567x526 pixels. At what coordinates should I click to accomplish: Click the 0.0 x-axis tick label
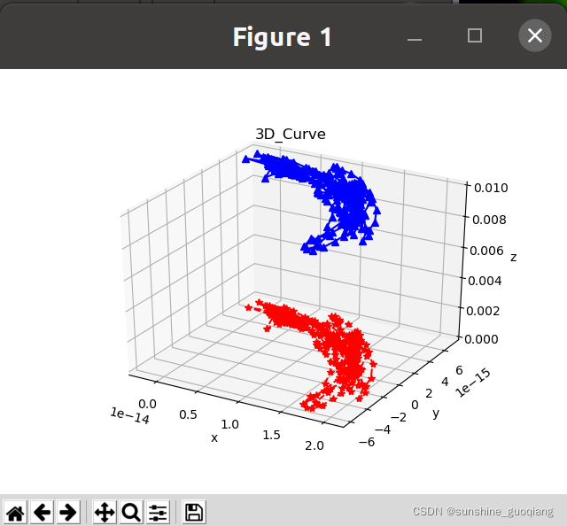(x=147, y=404)
